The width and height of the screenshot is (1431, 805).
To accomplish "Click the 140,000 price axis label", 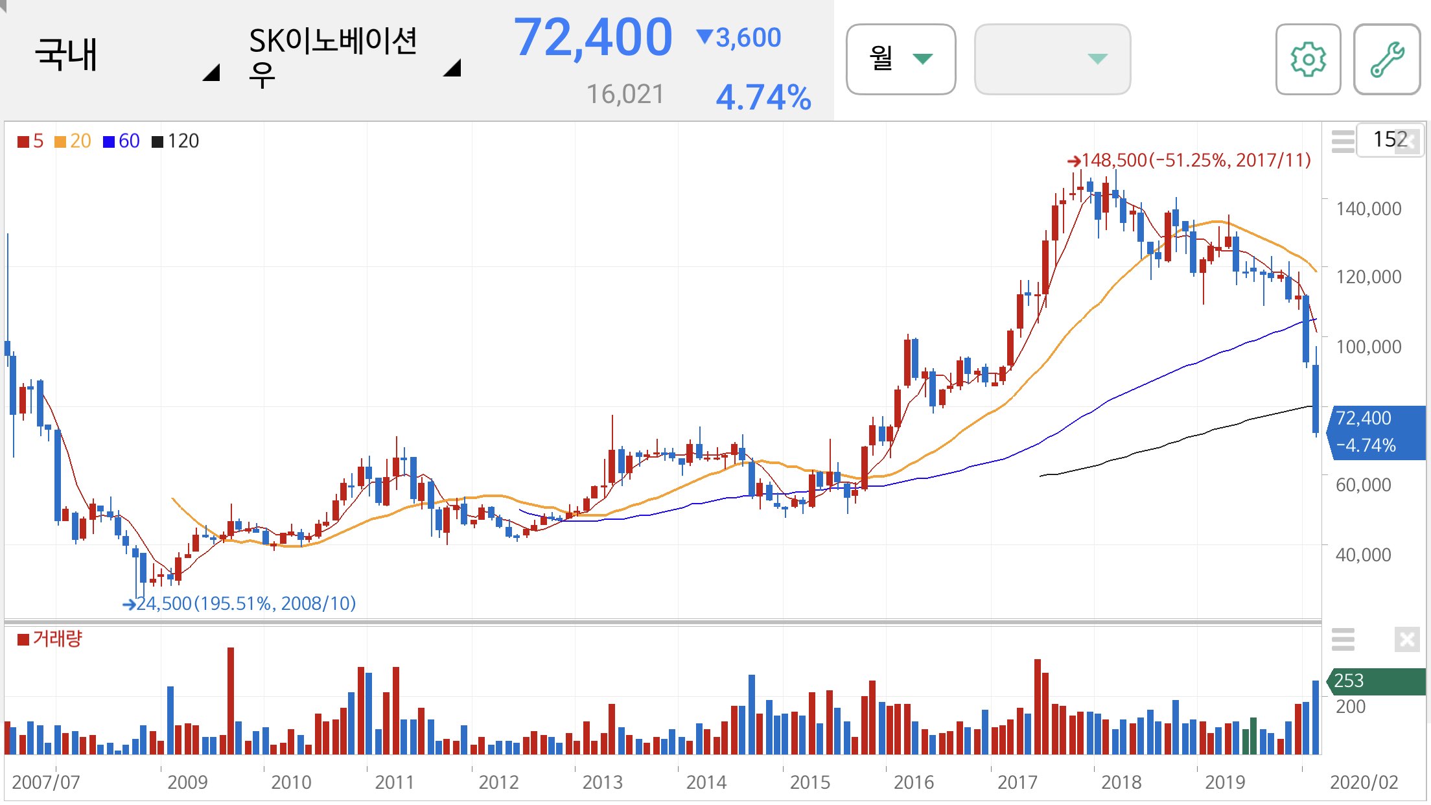I will pyautogui.click(x=1368, y=209).
